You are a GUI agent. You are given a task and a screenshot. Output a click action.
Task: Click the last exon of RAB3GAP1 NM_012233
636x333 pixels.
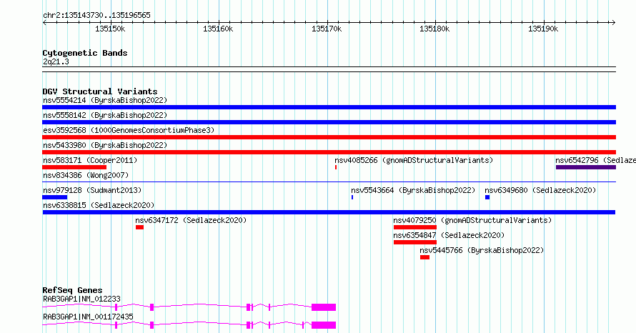[x=324, y=307]
